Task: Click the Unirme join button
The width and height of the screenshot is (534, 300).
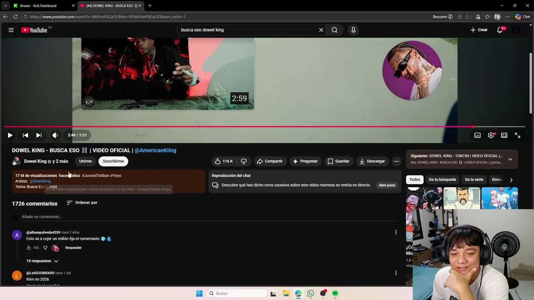Action: pyautogui.click(x=86, y=161)
